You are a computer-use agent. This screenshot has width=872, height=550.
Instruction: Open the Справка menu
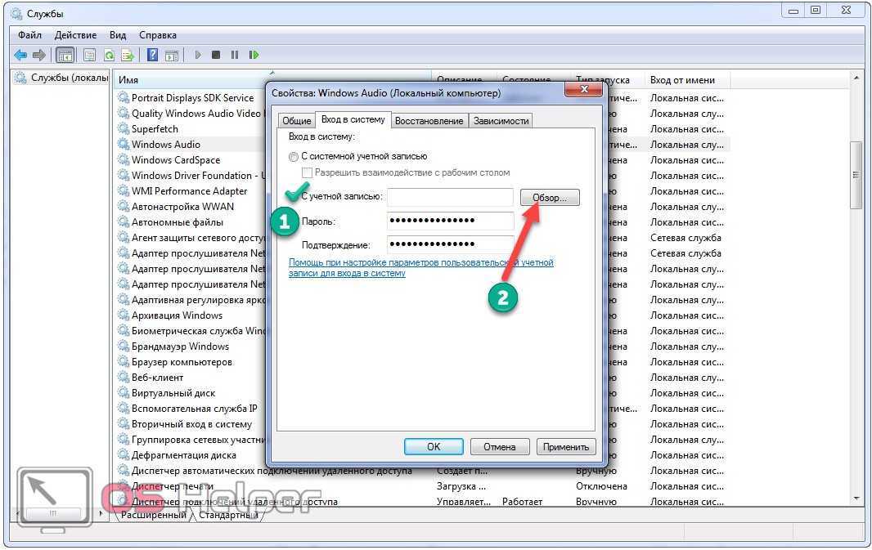coord(158,35)
